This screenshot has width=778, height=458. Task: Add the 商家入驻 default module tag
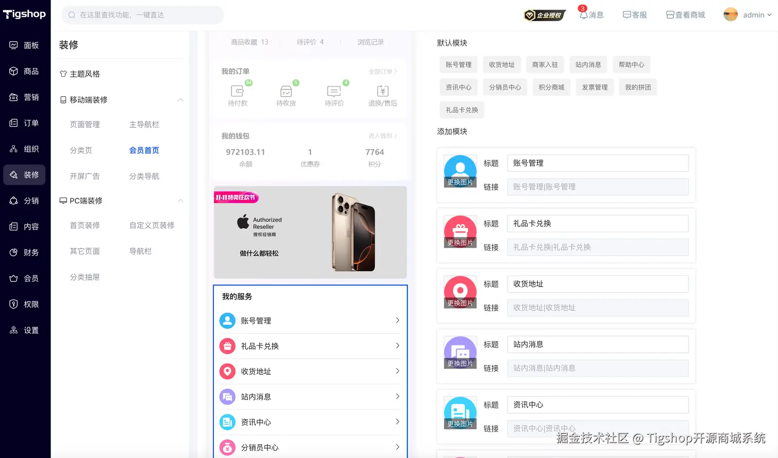click(x=545, y=65)
